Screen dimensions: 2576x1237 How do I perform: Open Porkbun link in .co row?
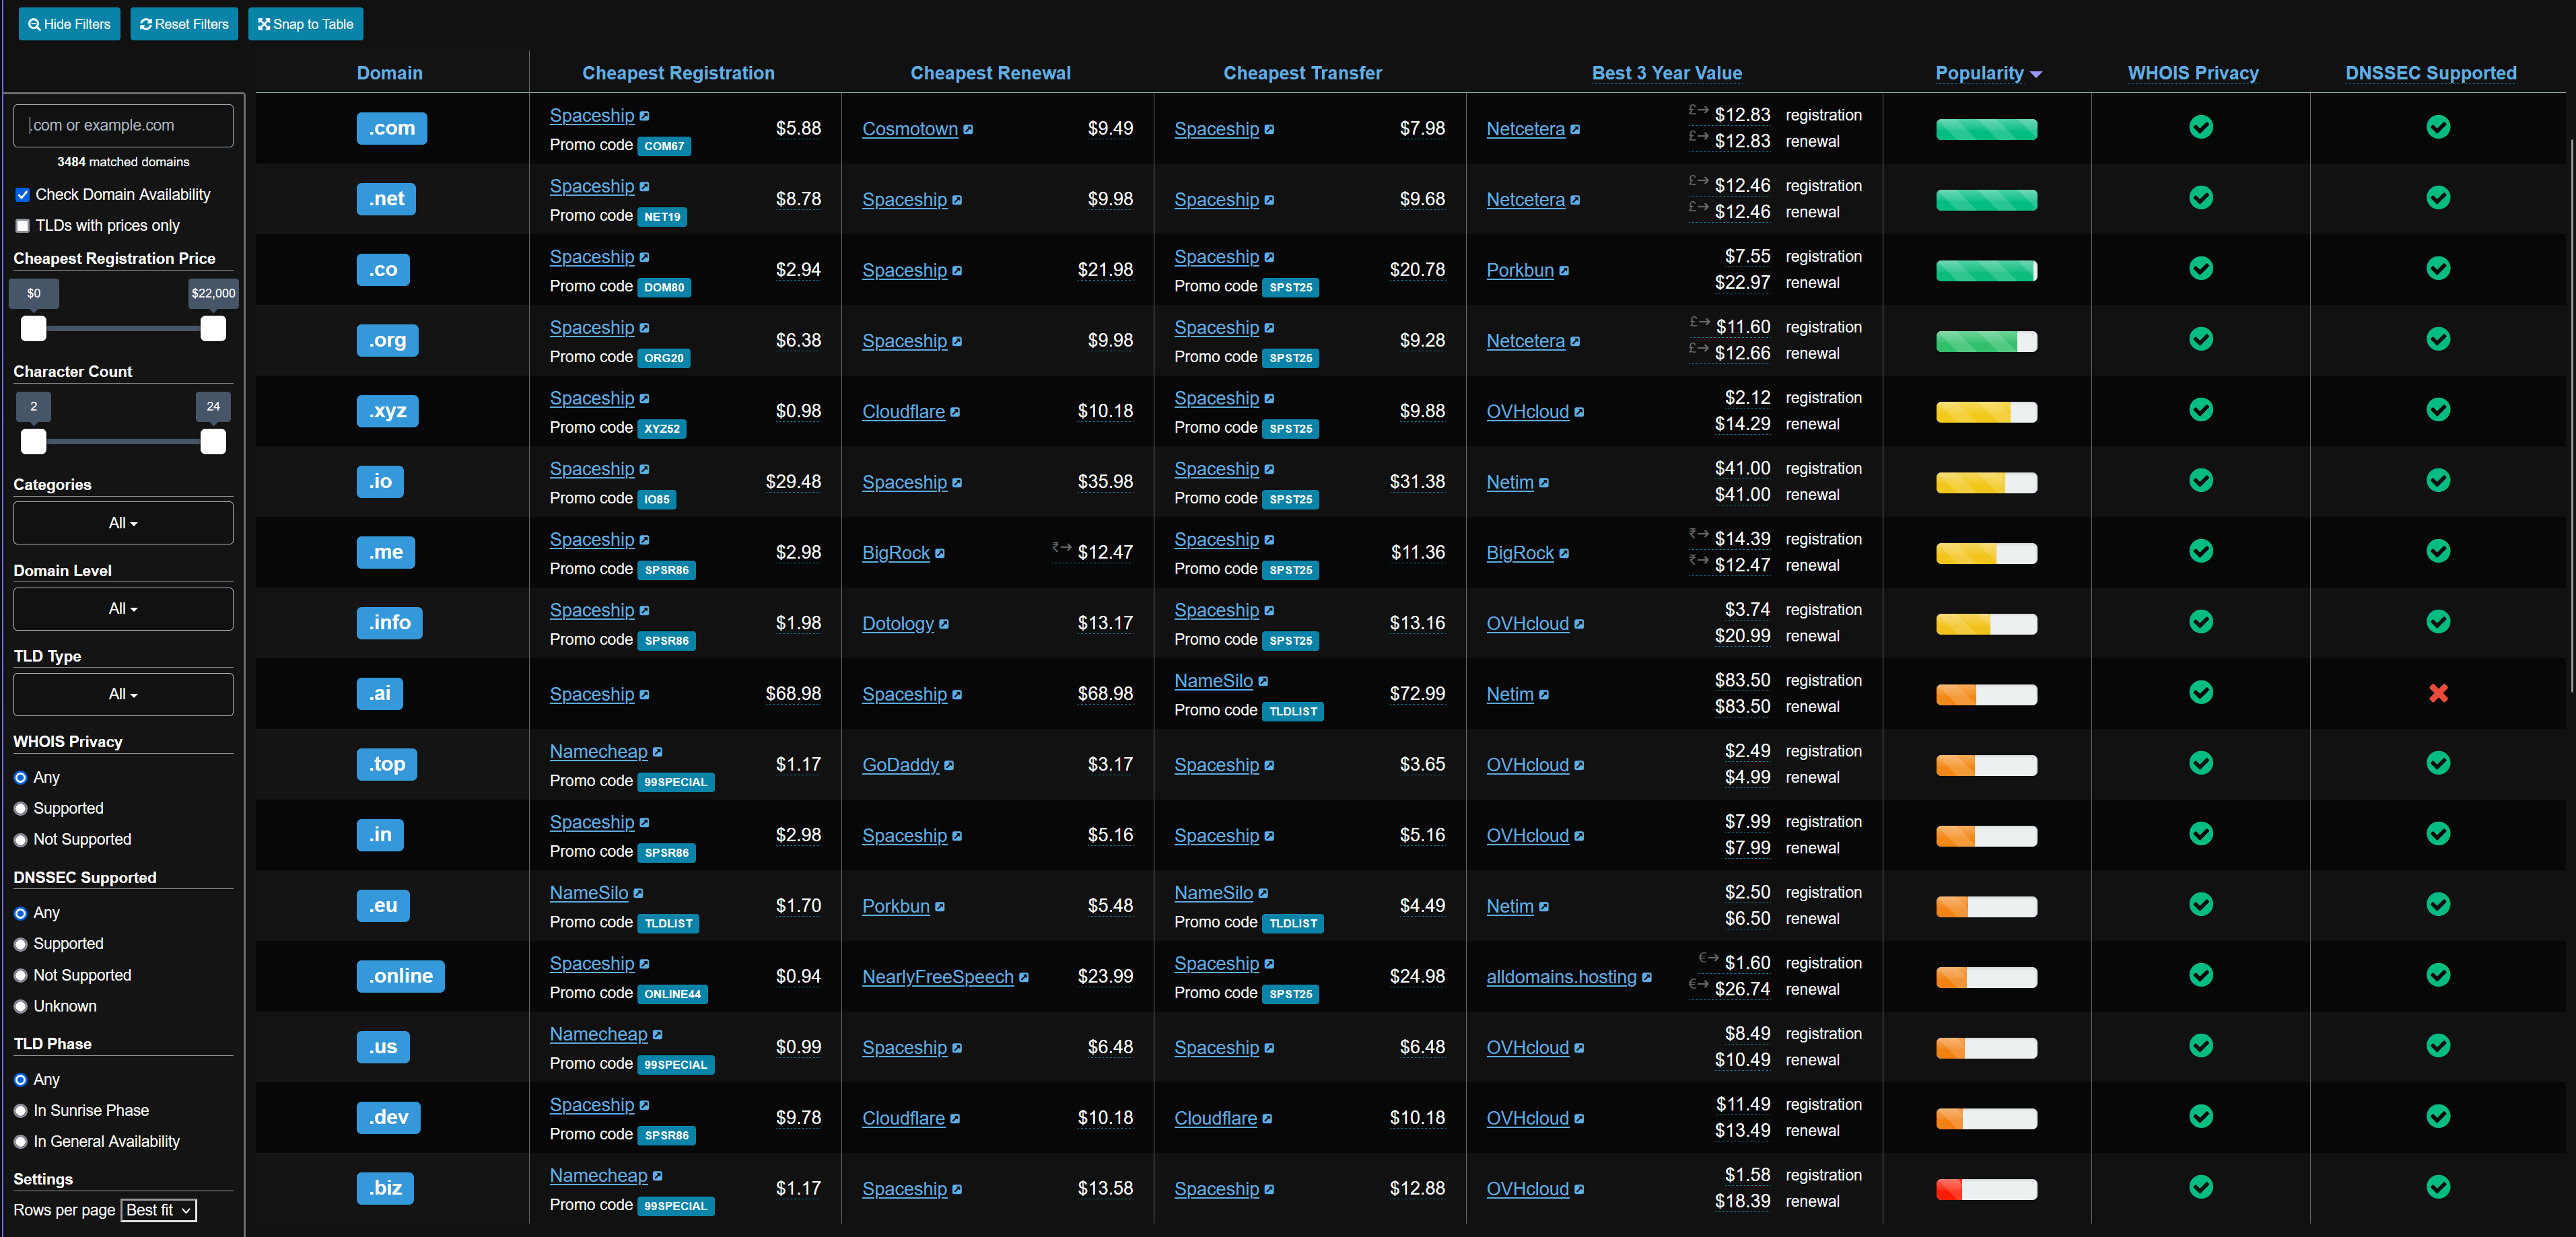(1519, 270)
